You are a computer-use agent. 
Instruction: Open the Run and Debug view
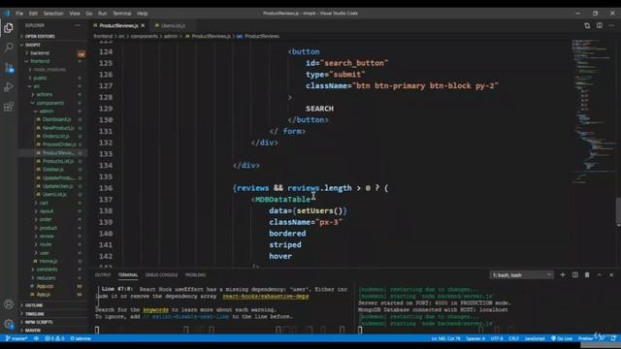pyautogui.click(x=9, y=87)
